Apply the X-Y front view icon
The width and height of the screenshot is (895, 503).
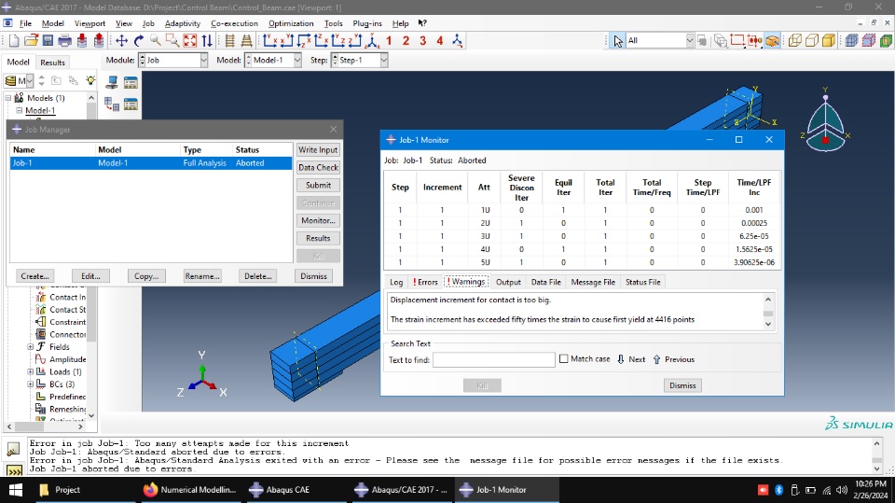tap(270, 40)
